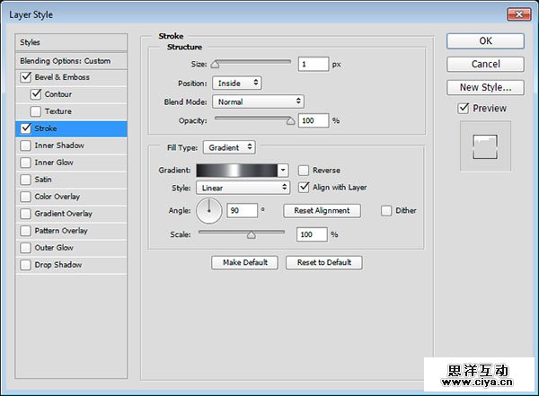The image size is (539, 396).
Task: Uncheck the Bevel & Emboss checkbox
Action: click(25, 78)
